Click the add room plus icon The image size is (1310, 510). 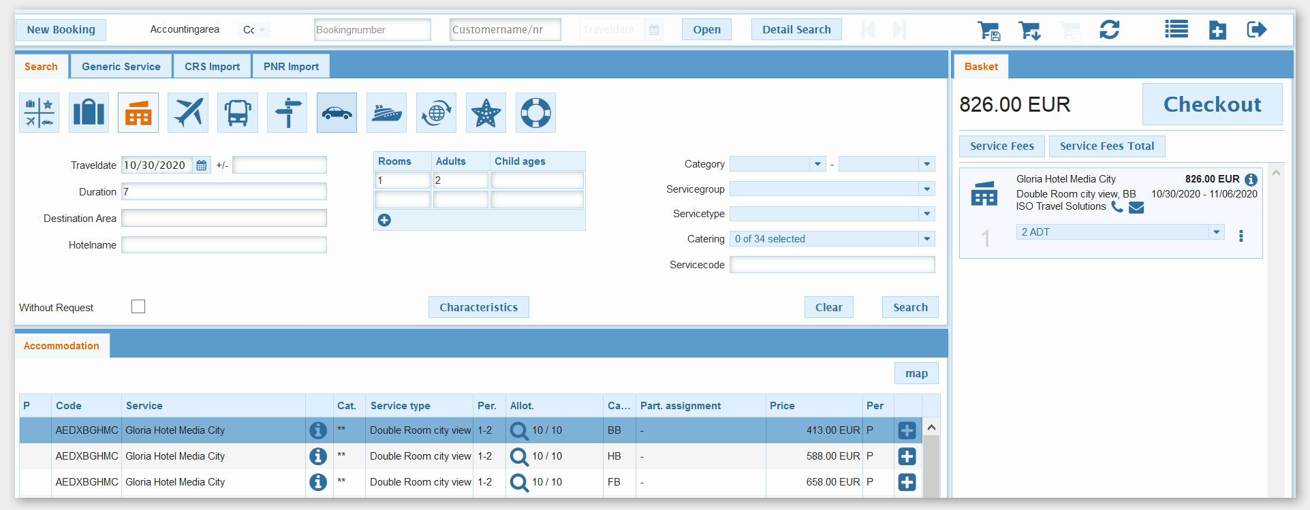tap(384, 220)
